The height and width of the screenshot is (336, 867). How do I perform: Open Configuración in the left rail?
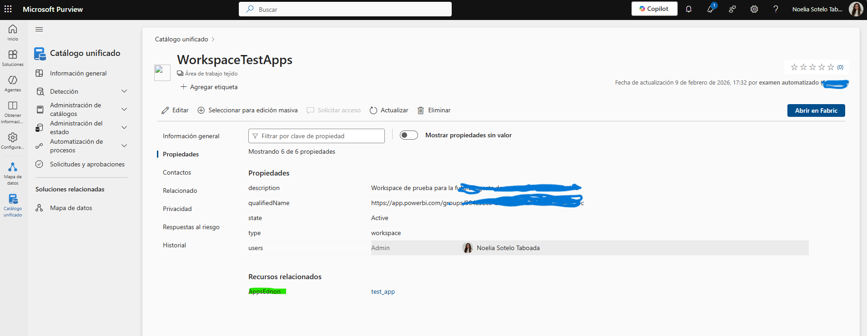click(x=13, y=140)
